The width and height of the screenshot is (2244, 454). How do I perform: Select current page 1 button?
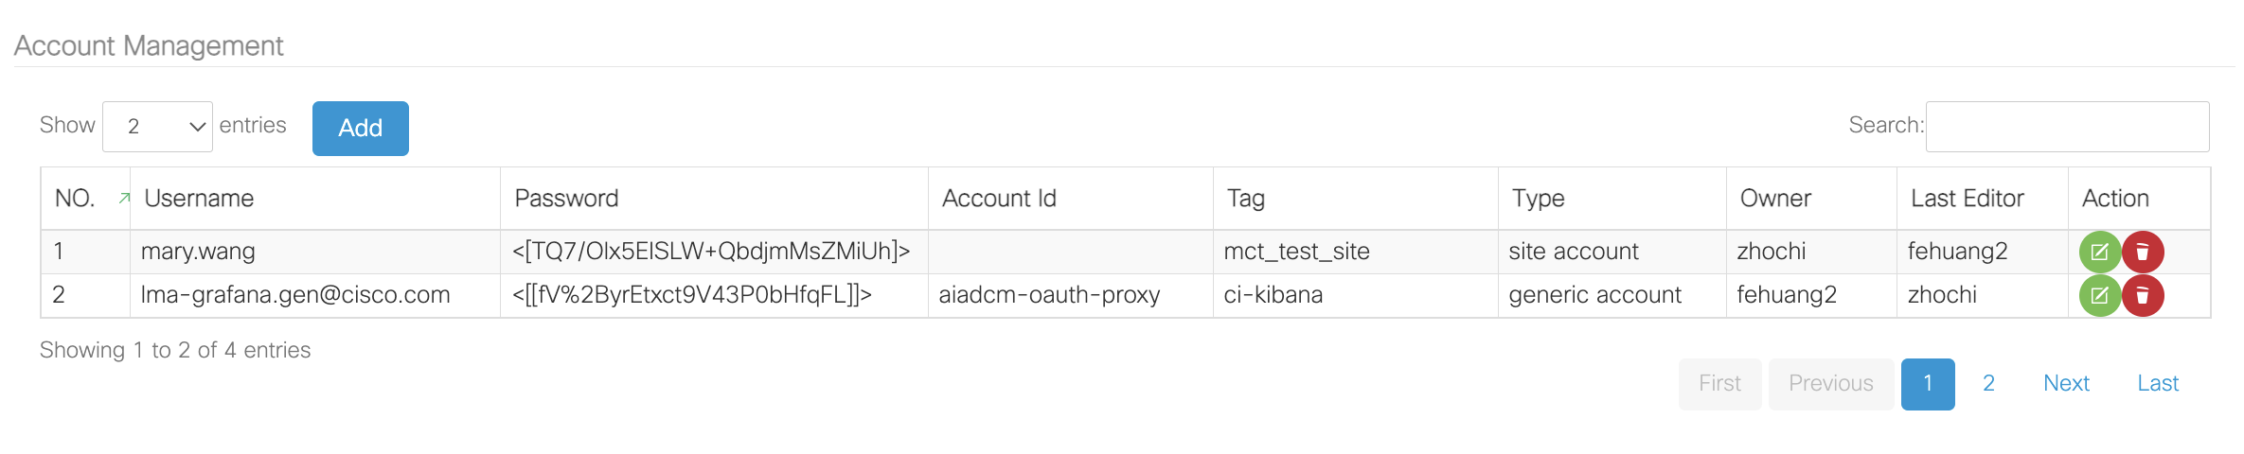point(1928,384)
